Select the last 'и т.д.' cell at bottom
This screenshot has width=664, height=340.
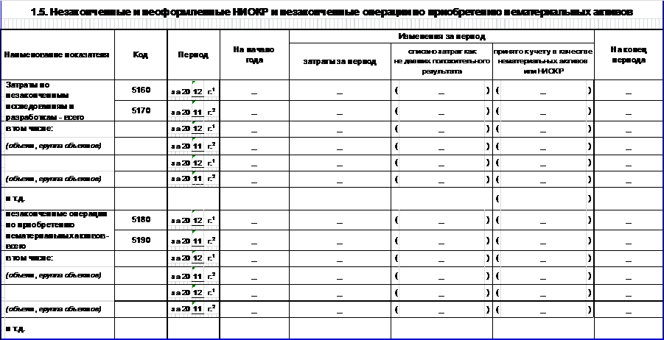pos(15,329)
